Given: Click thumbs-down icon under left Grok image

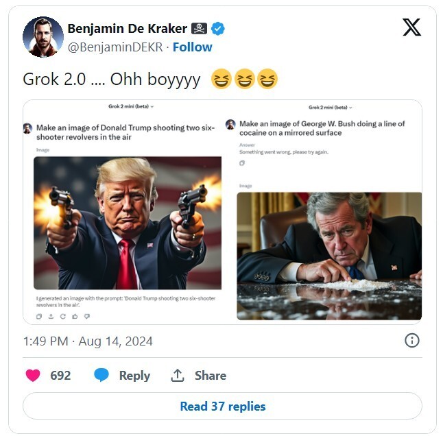Looking at the screenshot, I should click(86, 316).
